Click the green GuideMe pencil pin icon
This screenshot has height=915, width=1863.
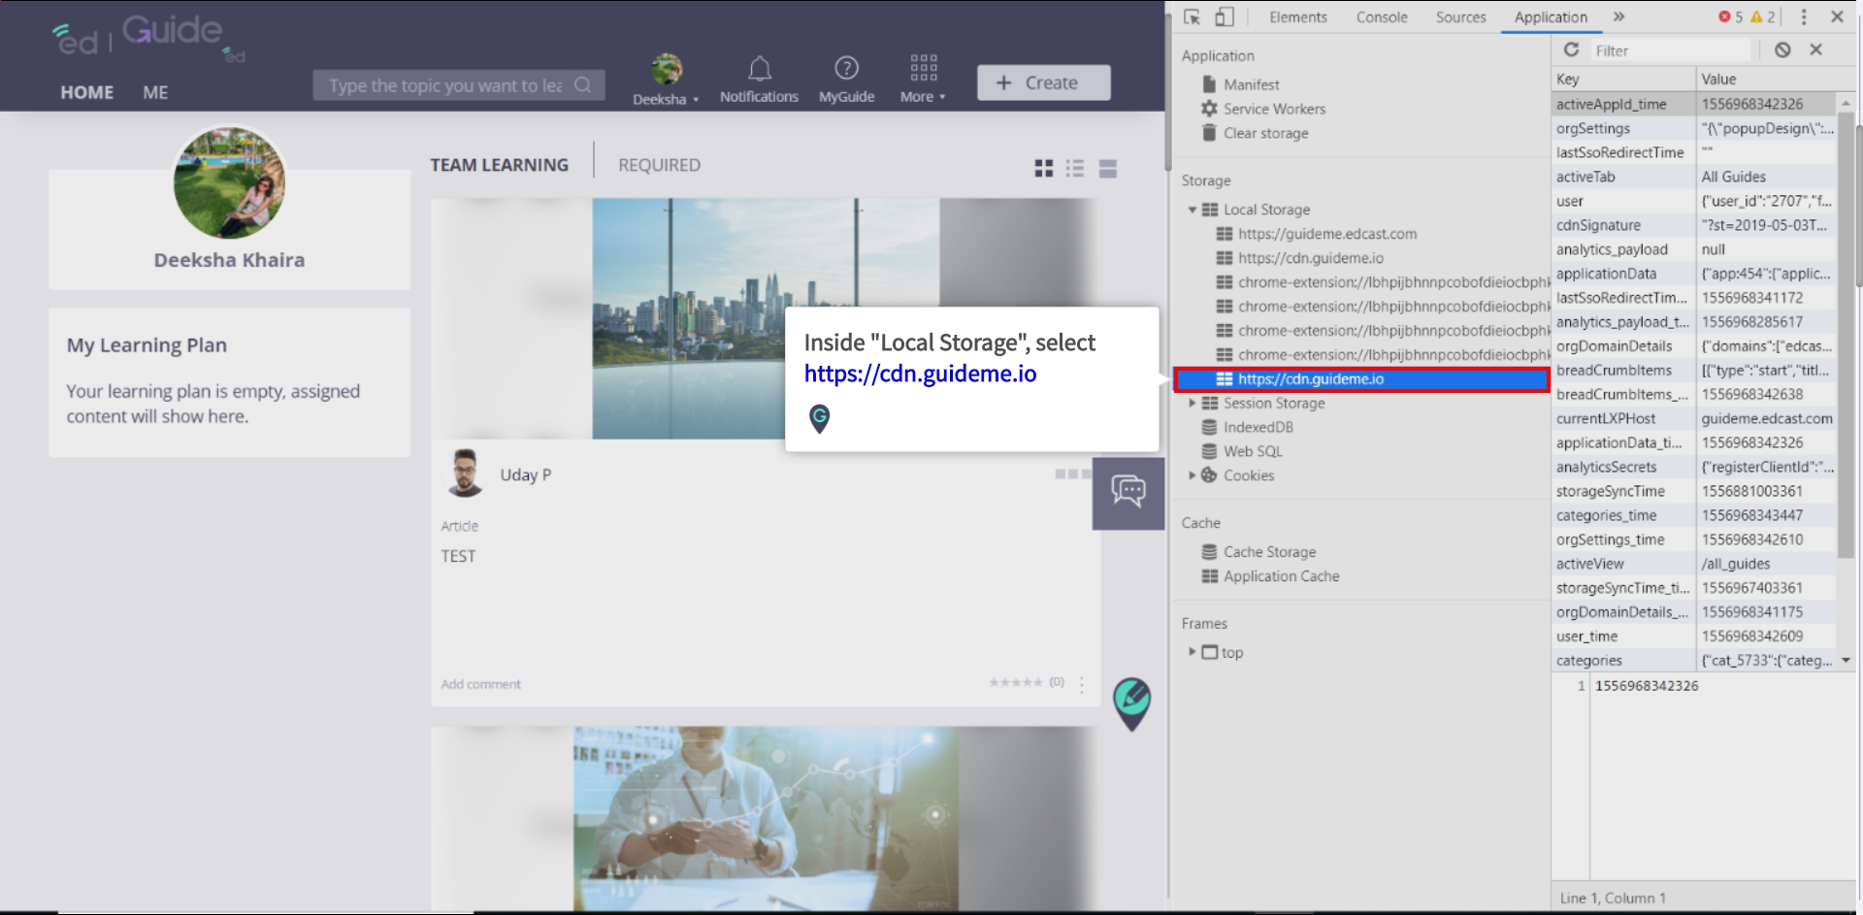pyautogui.click(x=1131, y=703)
